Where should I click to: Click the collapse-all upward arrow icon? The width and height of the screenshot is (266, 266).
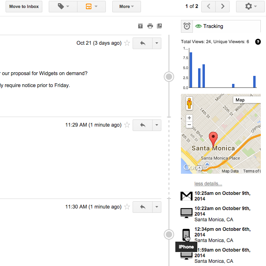point(140,26)
